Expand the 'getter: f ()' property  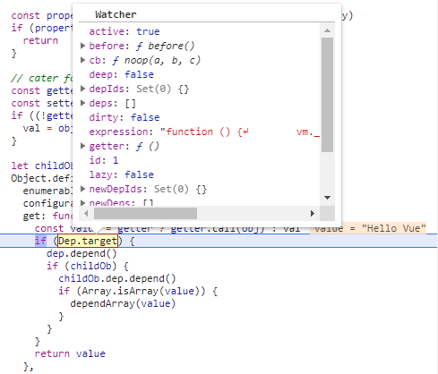click(x=83, y=146)
